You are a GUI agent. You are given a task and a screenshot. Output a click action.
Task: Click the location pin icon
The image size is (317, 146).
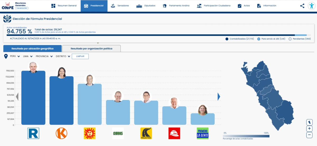tap(6, 56)
